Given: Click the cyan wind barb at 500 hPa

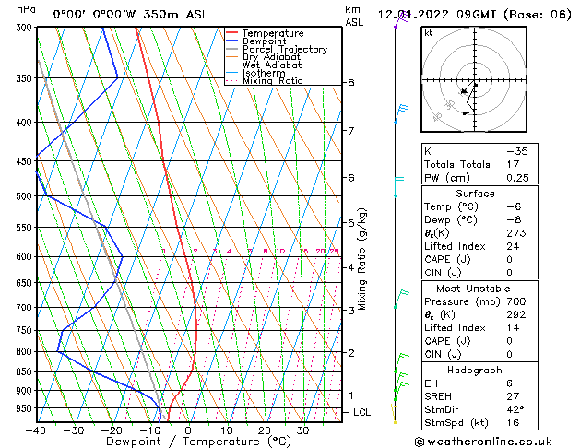Looking at the screenshot, I should click(399, 186).
